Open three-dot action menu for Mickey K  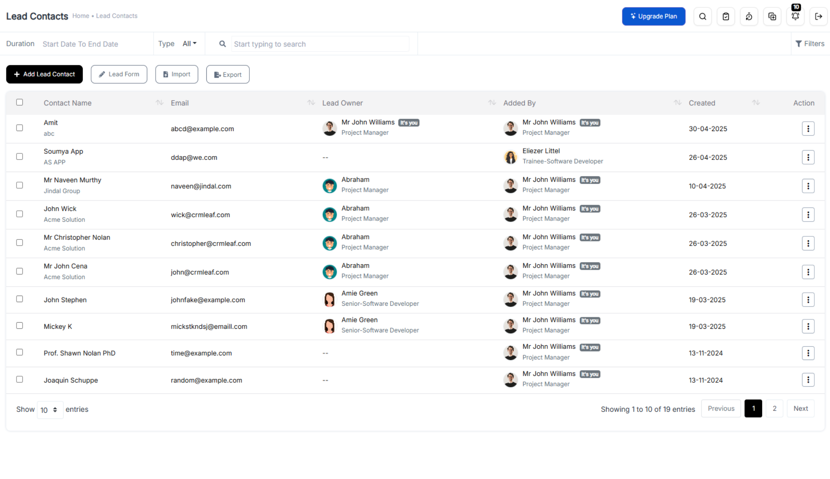click(808, 326)
